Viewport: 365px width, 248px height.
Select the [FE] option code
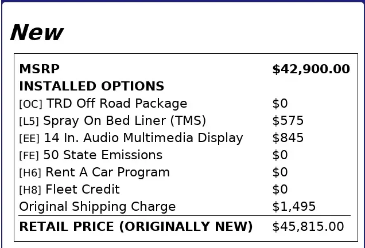(x=29, y=156)
